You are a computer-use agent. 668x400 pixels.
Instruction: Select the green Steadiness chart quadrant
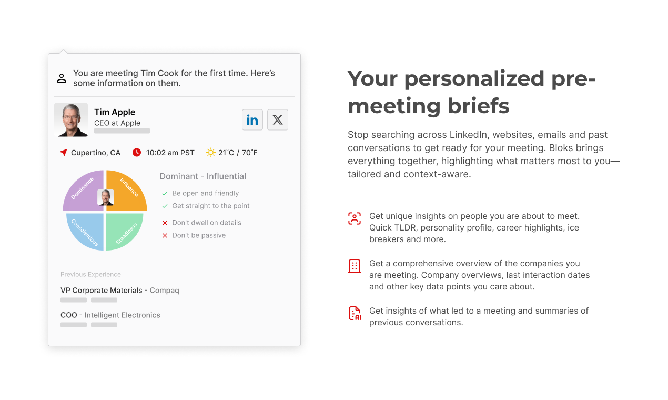125,232
